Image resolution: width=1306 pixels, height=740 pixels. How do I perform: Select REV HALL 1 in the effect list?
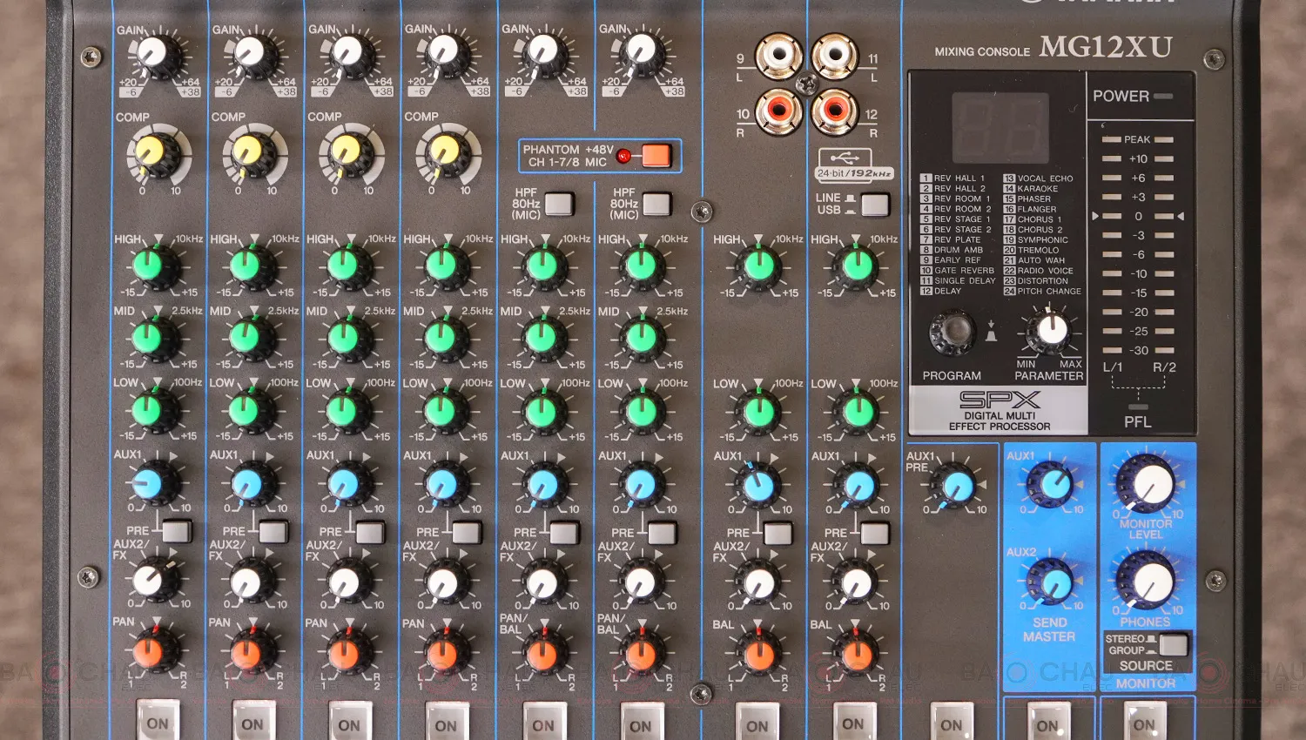point(958,178)
